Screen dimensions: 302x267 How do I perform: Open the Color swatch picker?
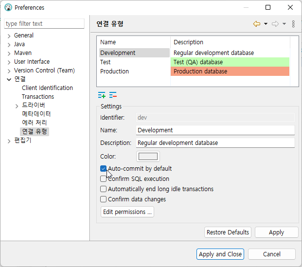coord(148,157)
